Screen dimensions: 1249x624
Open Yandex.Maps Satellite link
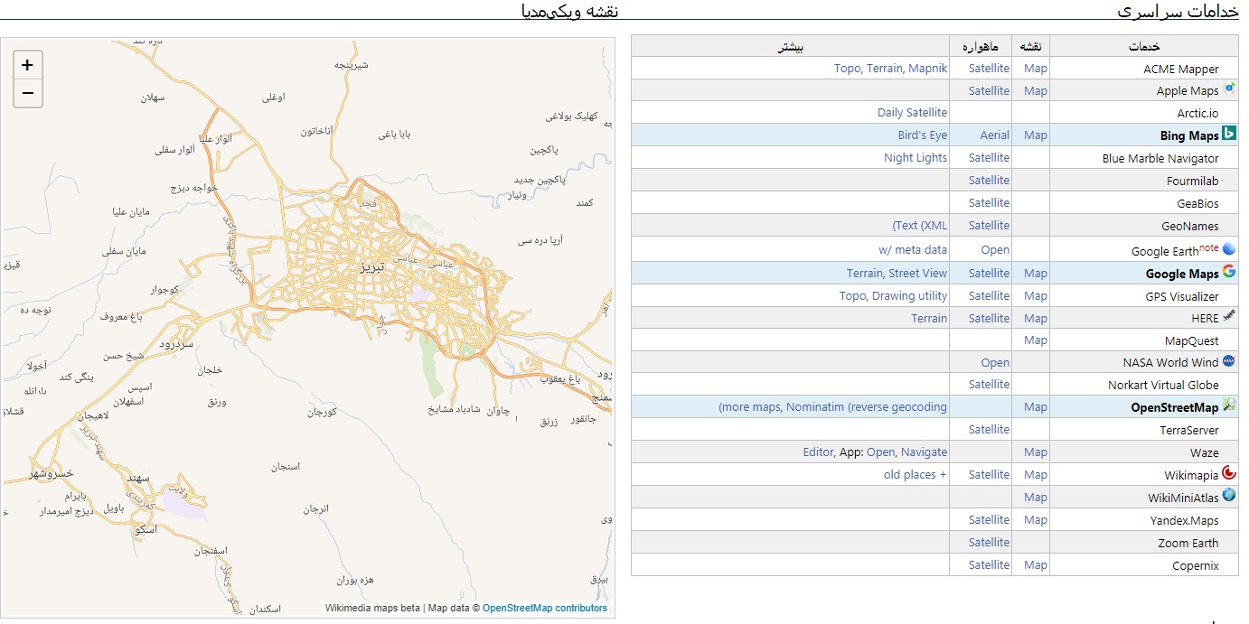tap(989, 520)
